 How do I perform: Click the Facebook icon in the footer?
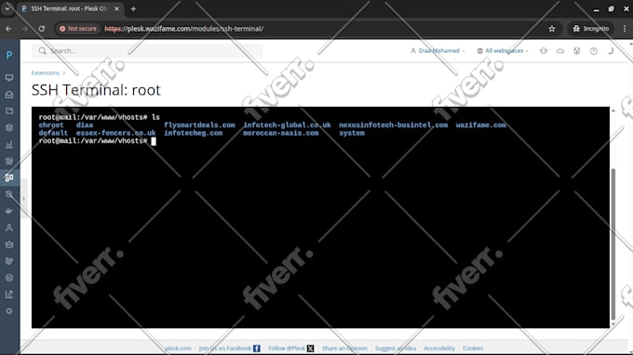256,348
